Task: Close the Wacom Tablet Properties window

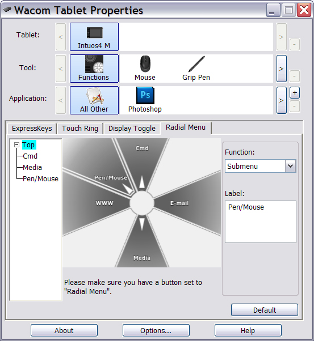Action: coord(304,10)
